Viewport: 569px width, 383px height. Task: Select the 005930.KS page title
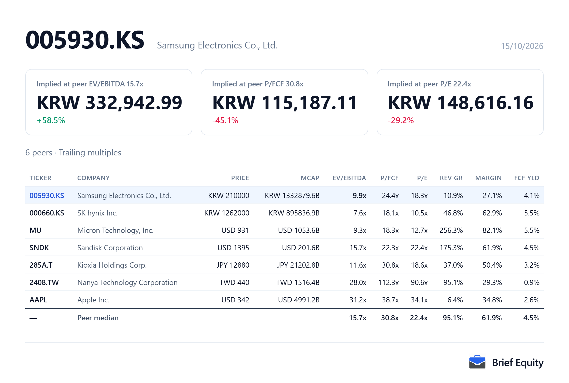(x=85, y=40)
